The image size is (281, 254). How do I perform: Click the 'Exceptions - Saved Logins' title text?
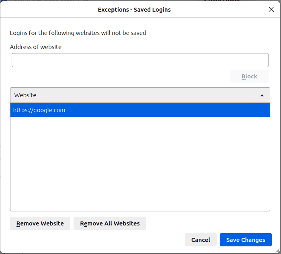coord(134,10)
